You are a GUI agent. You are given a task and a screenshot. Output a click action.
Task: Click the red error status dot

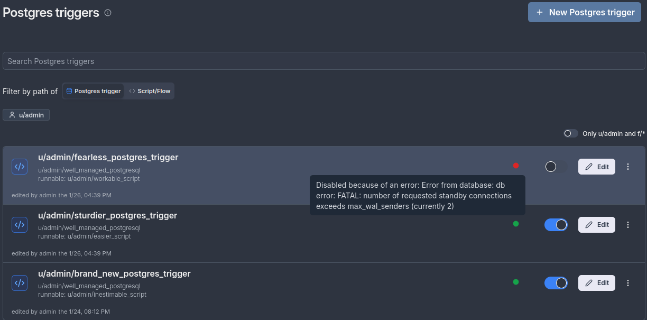pos(516,166)
